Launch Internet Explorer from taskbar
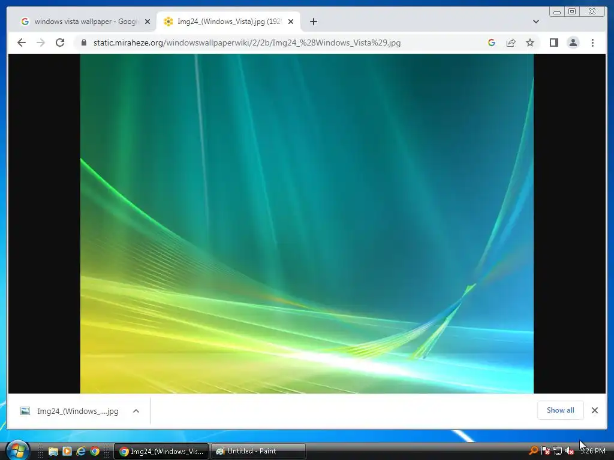 (x=81, y=452)
